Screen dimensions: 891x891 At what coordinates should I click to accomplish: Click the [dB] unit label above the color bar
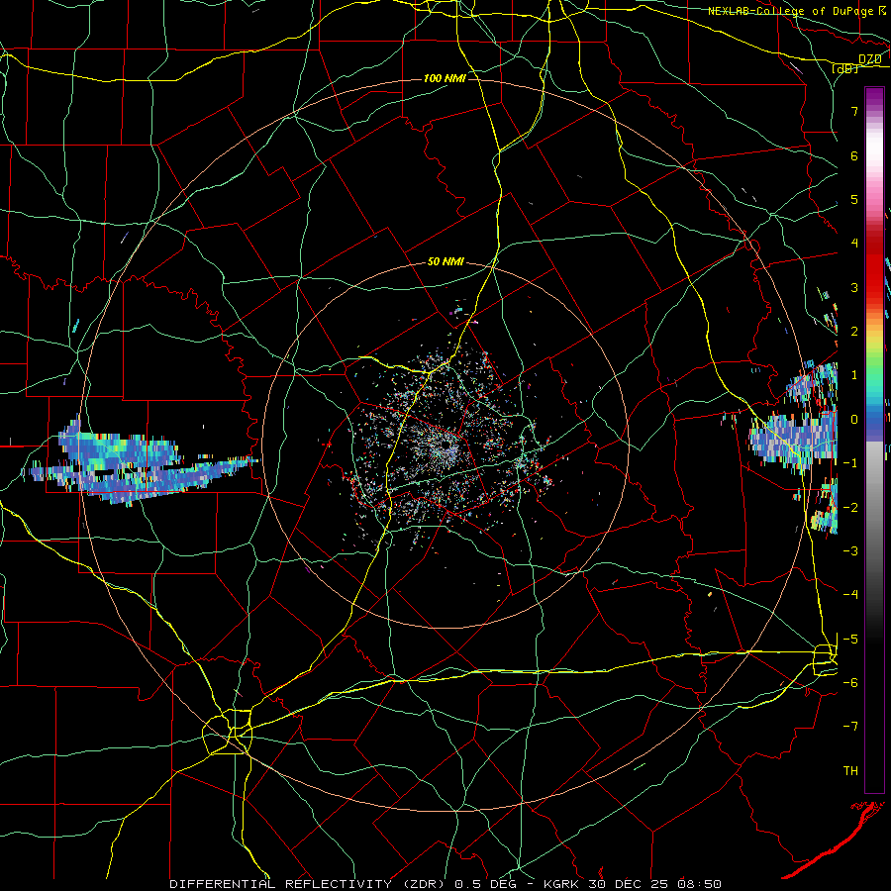(844, 68)
